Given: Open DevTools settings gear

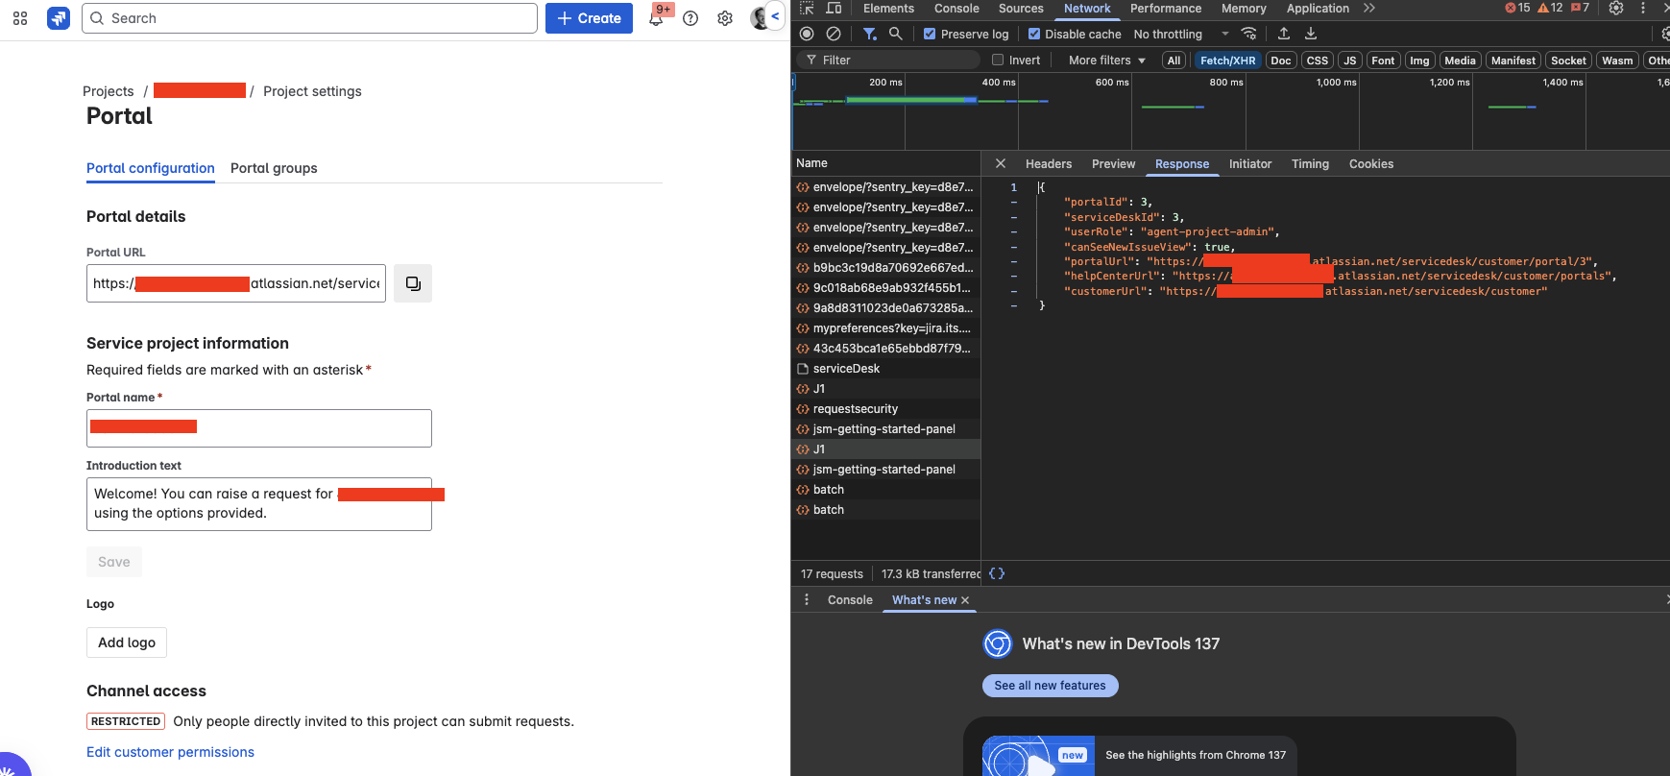Looking at the screenshot, I should point(1616,8).
